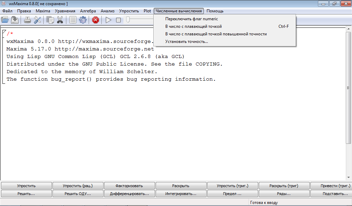The image size is (352, 206).
Task: Open the Правка menu
Action: (24, 11)
